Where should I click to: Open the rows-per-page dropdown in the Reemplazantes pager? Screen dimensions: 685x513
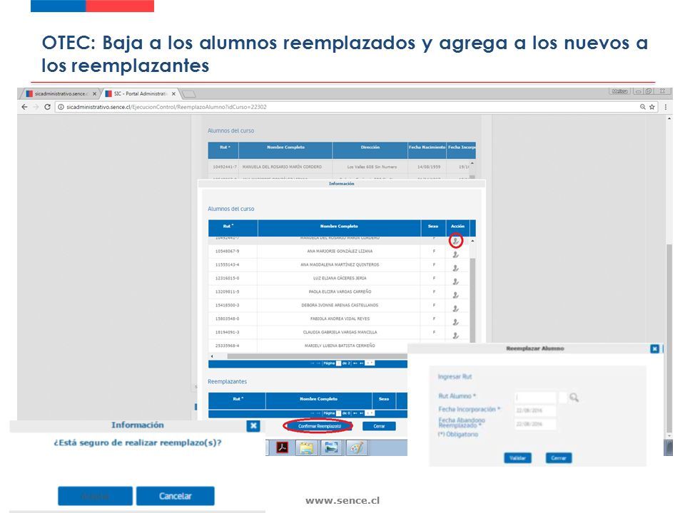coord(370,413)
